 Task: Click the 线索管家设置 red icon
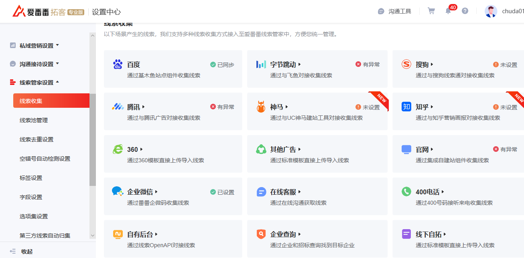[13, 82]
